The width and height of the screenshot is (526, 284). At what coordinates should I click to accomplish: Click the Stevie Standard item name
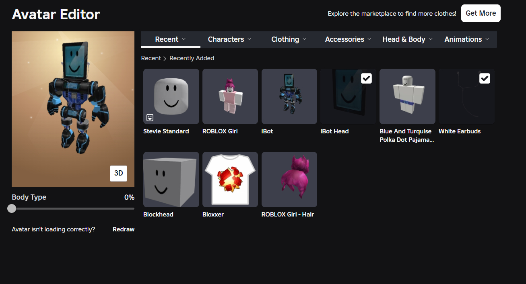click(166, 131)
